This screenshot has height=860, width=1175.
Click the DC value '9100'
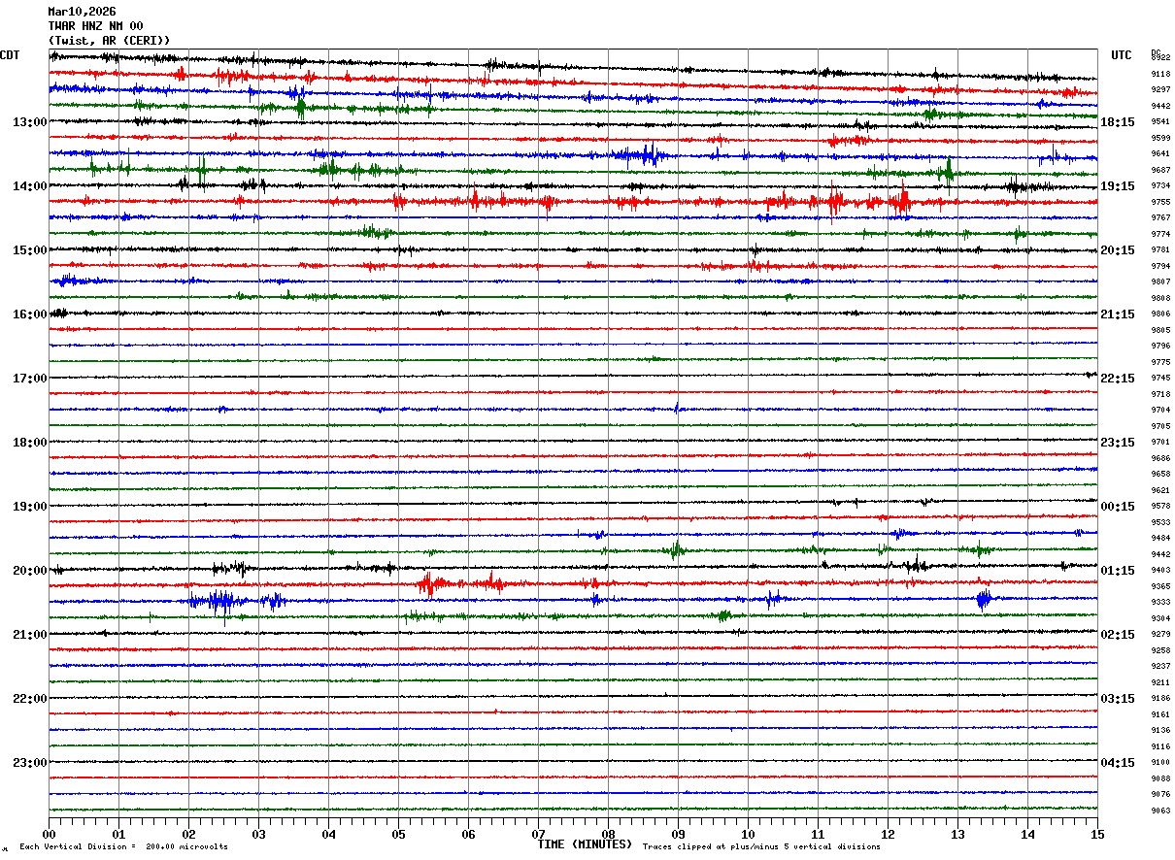(x=1160, y=763)
